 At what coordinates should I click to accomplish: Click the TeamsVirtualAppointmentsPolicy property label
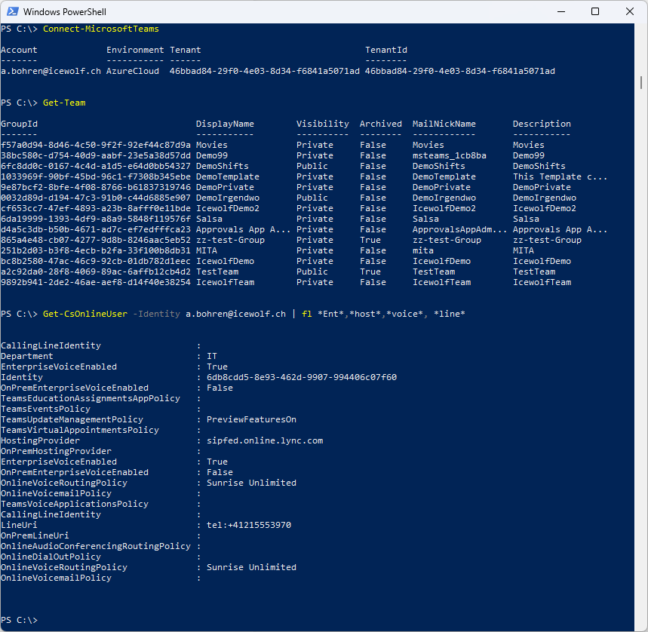click(x=80, y=430)
